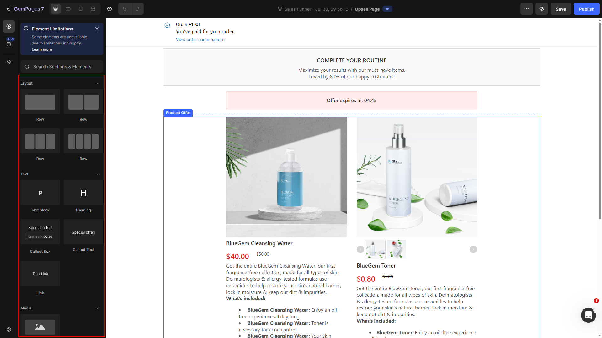Viewport: 602px width, 338px height.
Task: Open the Learn more link
Action: [x=42, y=49]
